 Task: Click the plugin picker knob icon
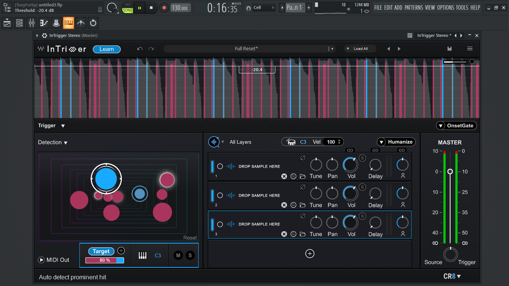[56, 23]
